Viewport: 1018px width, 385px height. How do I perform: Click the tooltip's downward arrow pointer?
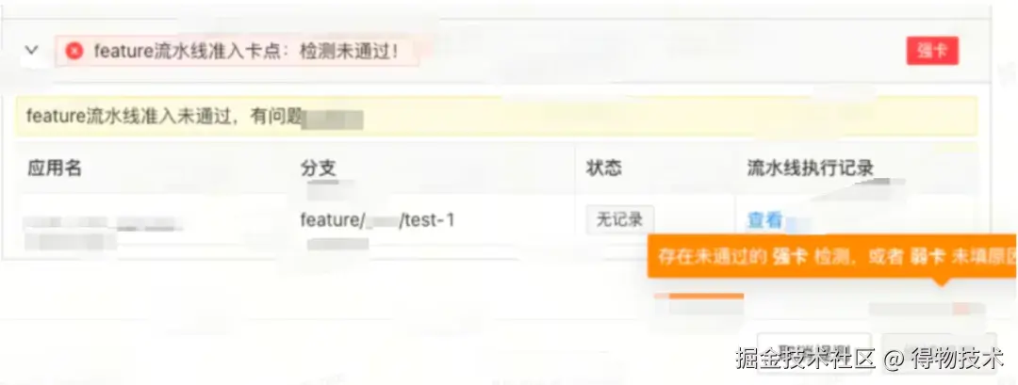[942, 281]
